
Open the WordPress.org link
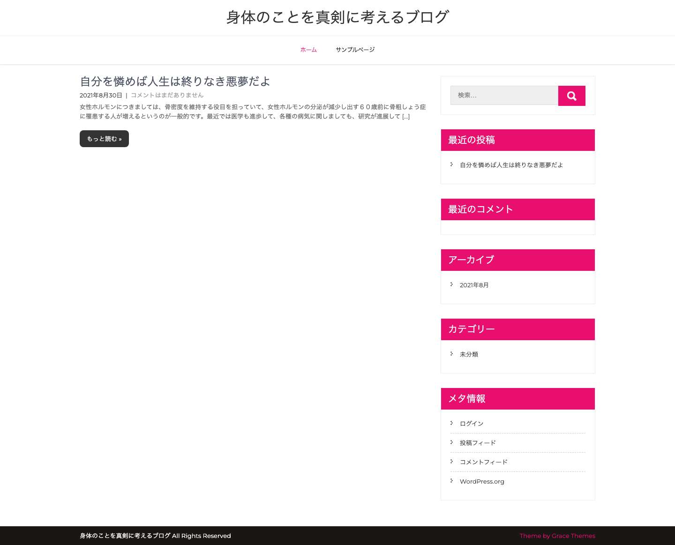pos(482,481)
